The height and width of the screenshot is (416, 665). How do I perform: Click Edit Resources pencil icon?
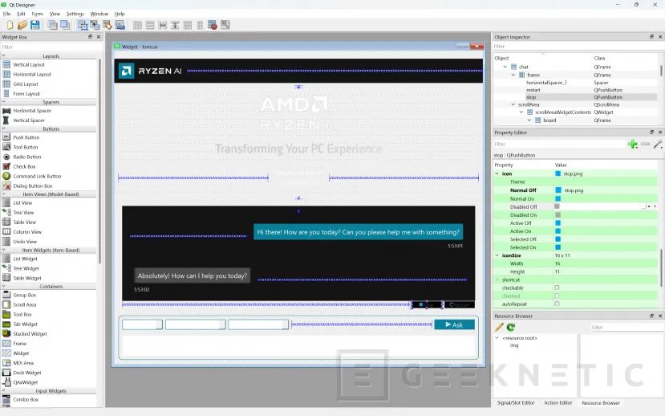(499, 327)
